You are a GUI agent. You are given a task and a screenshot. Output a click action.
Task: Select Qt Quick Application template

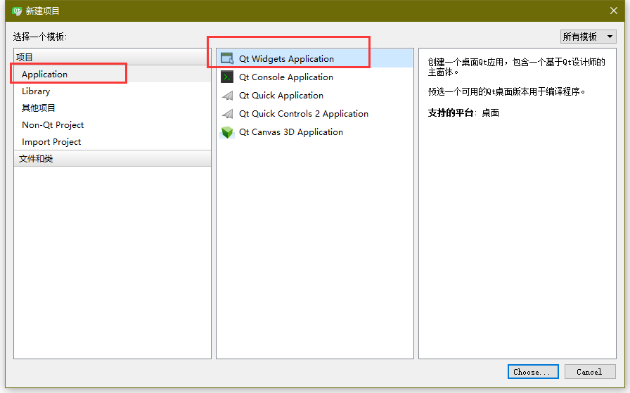[x=314, y=95]
